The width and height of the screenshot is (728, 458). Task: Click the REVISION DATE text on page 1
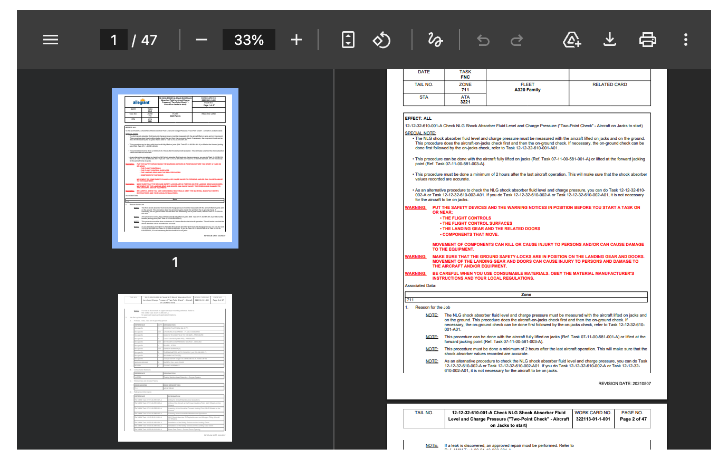625,384
